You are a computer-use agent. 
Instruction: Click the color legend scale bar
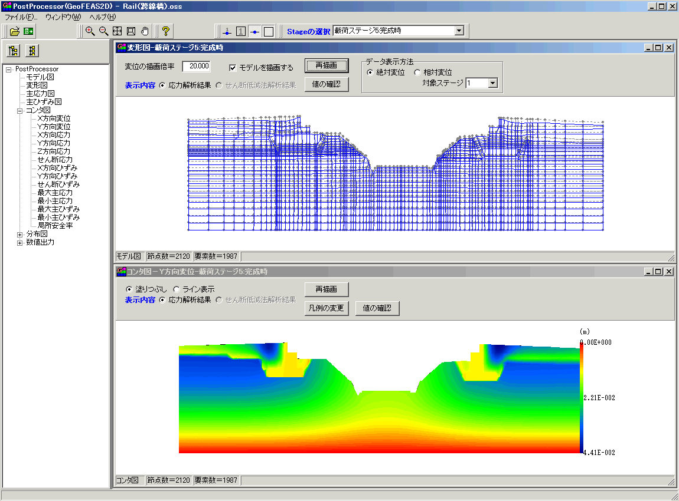pyautogui.click(x=582, y=398)
